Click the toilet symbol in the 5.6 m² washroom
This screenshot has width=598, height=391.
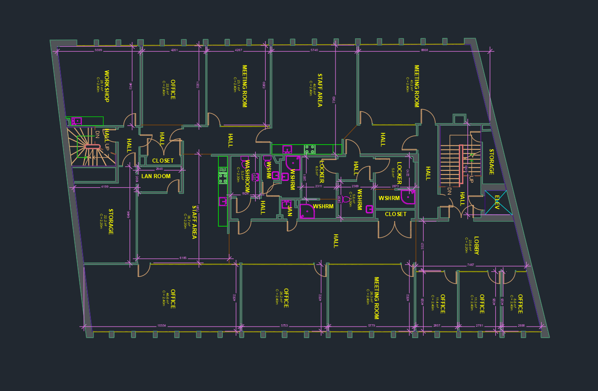(346, 200)
